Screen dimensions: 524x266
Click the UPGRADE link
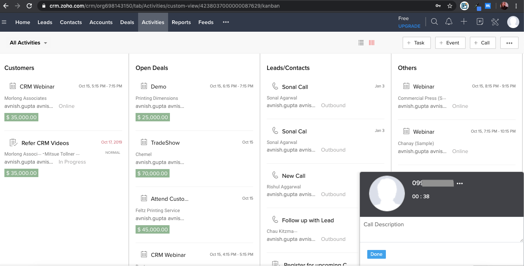pyautogui.click(x=409, y=26)
